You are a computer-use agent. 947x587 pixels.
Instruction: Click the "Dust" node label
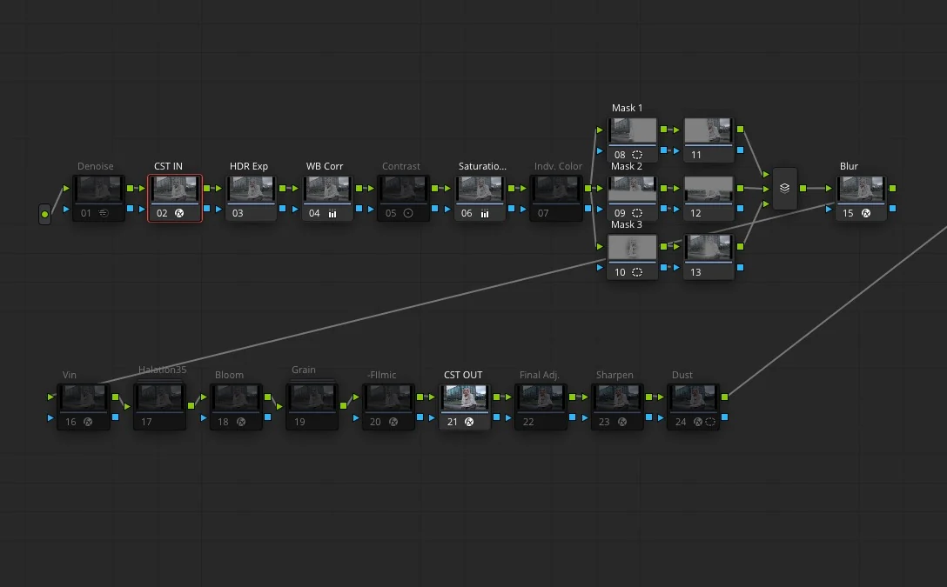point(682,375)
